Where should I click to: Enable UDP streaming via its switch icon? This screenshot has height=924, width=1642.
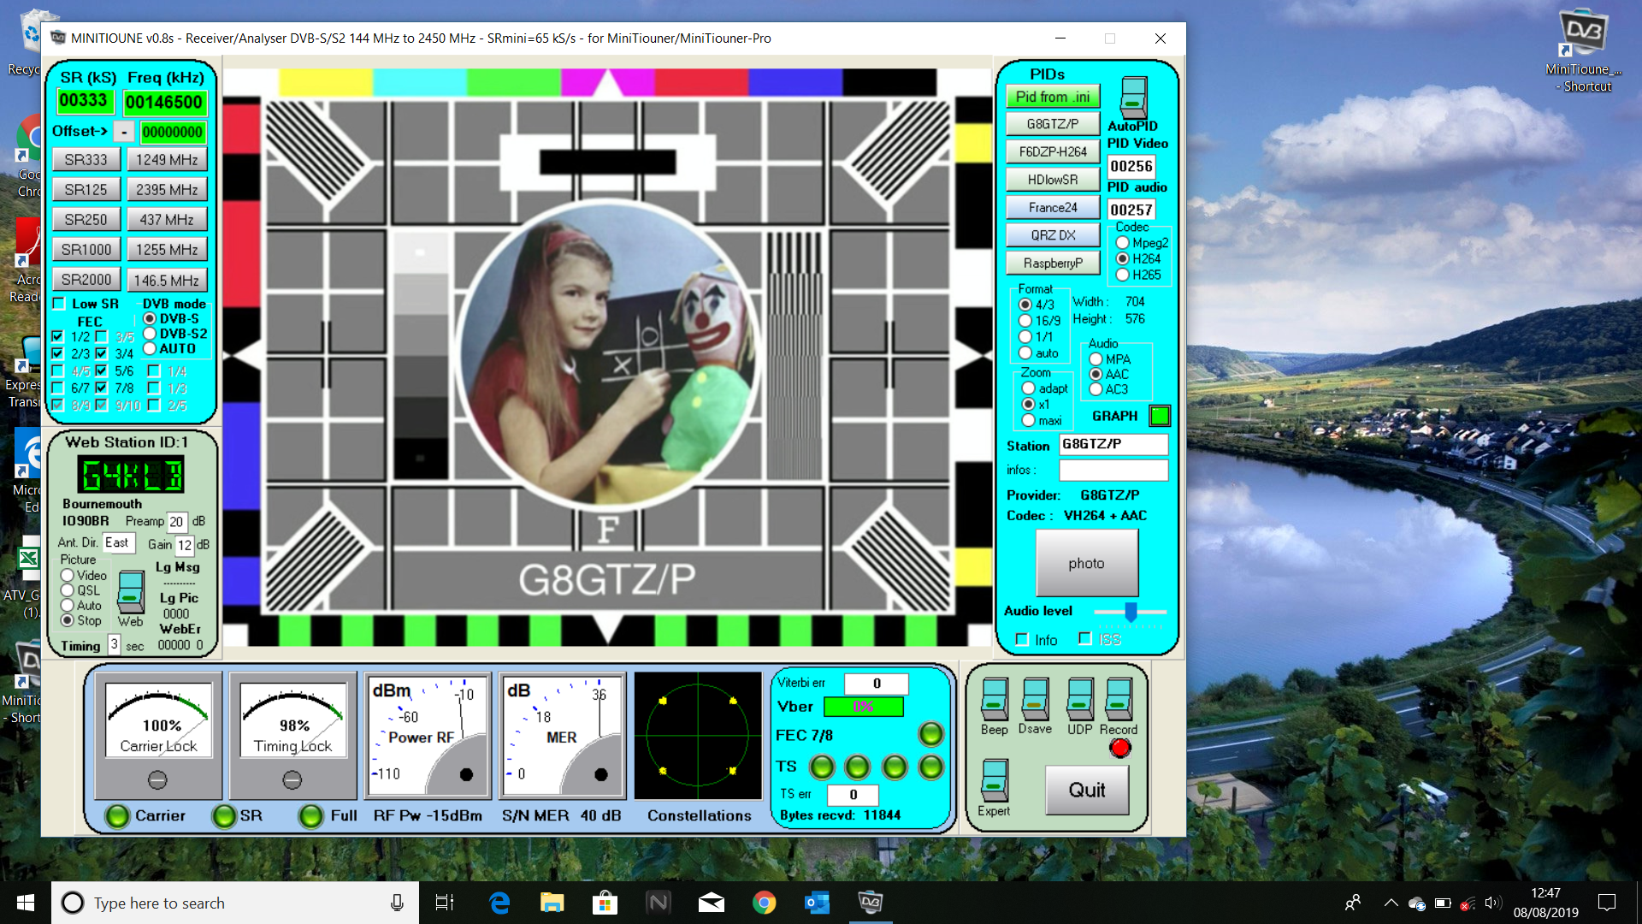click(1079, 702)
